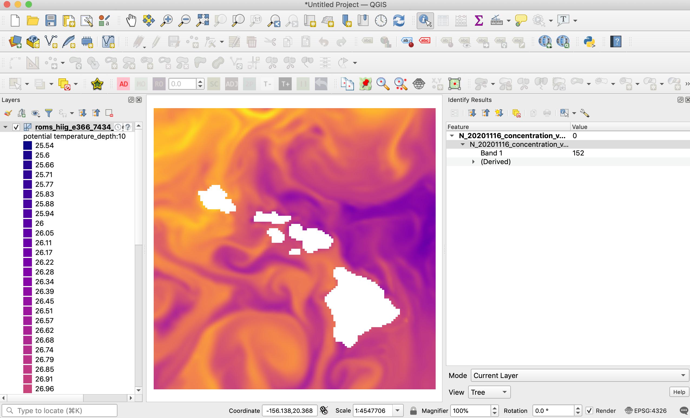Expand the N_20201116_concentration_v tree item

pyautogui.click(x=451, y=136)
